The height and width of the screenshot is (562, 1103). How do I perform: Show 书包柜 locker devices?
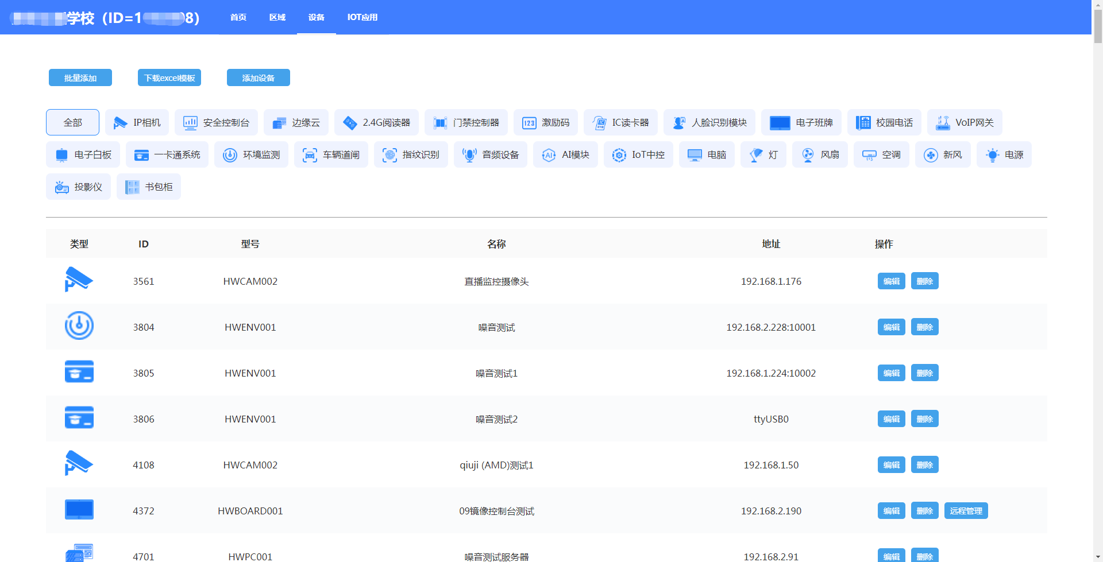(149, 187)
